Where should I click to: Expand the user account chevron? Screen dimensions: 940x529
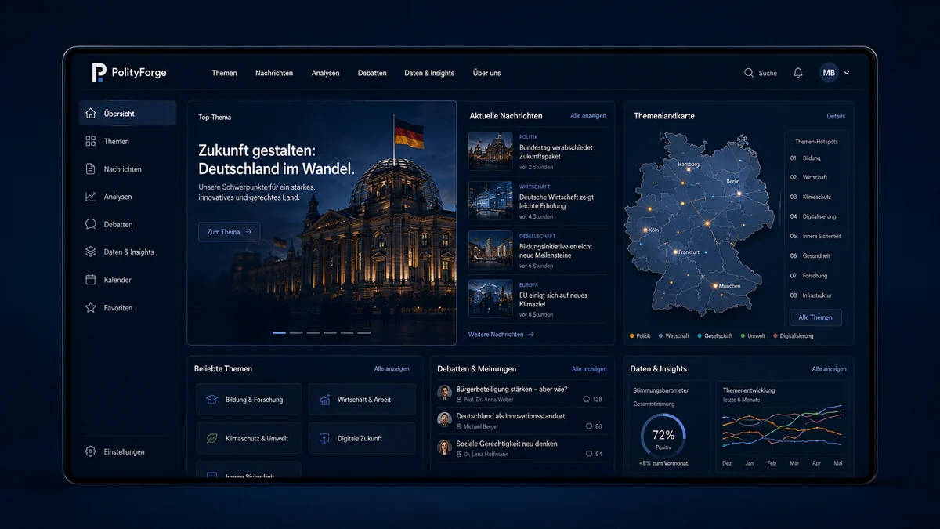coord(847,73)
